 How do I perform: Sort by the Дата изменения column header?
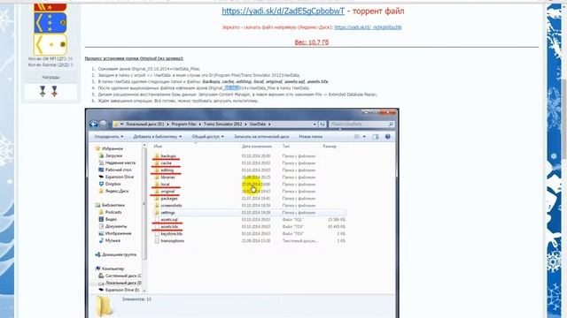click(x=256, y=147)
